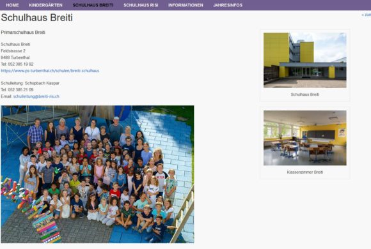Open the Schulhaus Breiti building photo
Screen dimensions: 371x249
coord(304,60)
